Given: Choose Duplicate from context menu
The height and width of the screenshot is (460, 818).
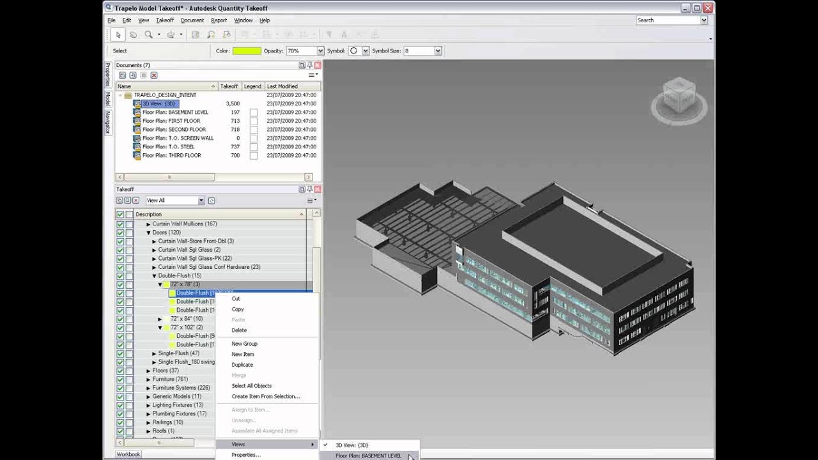Looking at the screenshot, I should [242, 365].
